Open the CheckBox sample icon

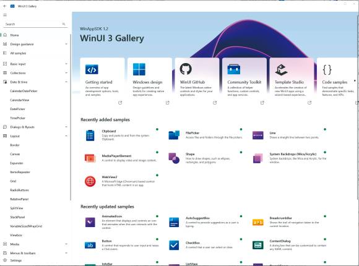(174, 245)
